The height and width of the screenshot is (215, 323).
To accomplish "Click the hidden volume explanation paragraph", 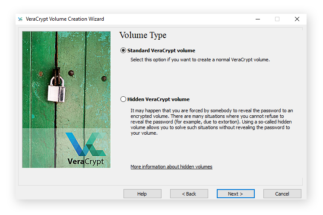I will point(212,122).
